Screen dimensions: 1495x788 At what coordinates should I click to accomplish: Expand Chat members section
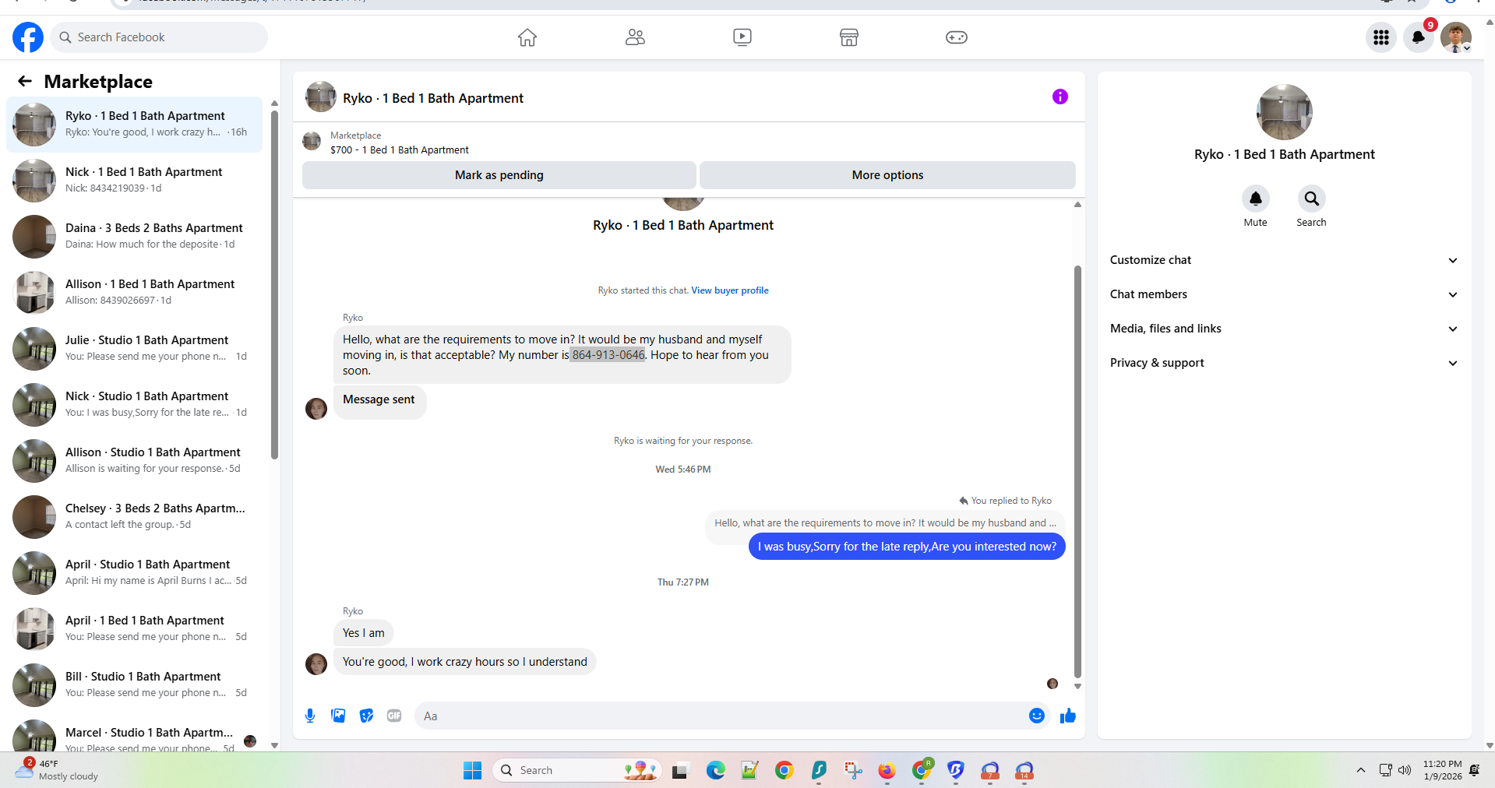(1284, 294)
